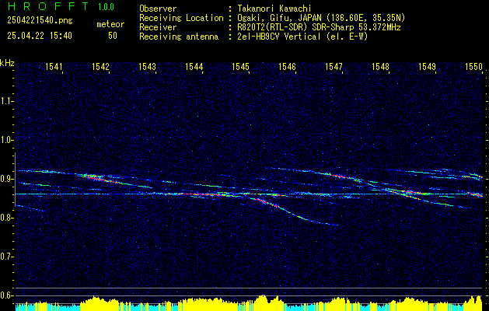
Task: Click the observer name Takanori Kawachi
Action: tap(274, 9)
